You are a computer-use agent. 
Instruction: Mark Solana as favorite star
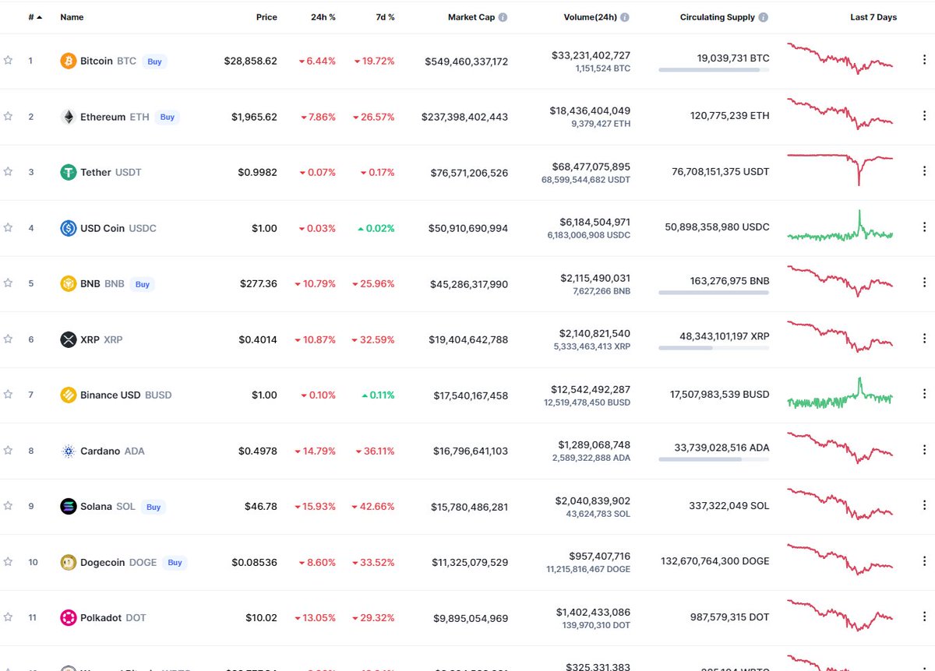[x=8, y=506]
